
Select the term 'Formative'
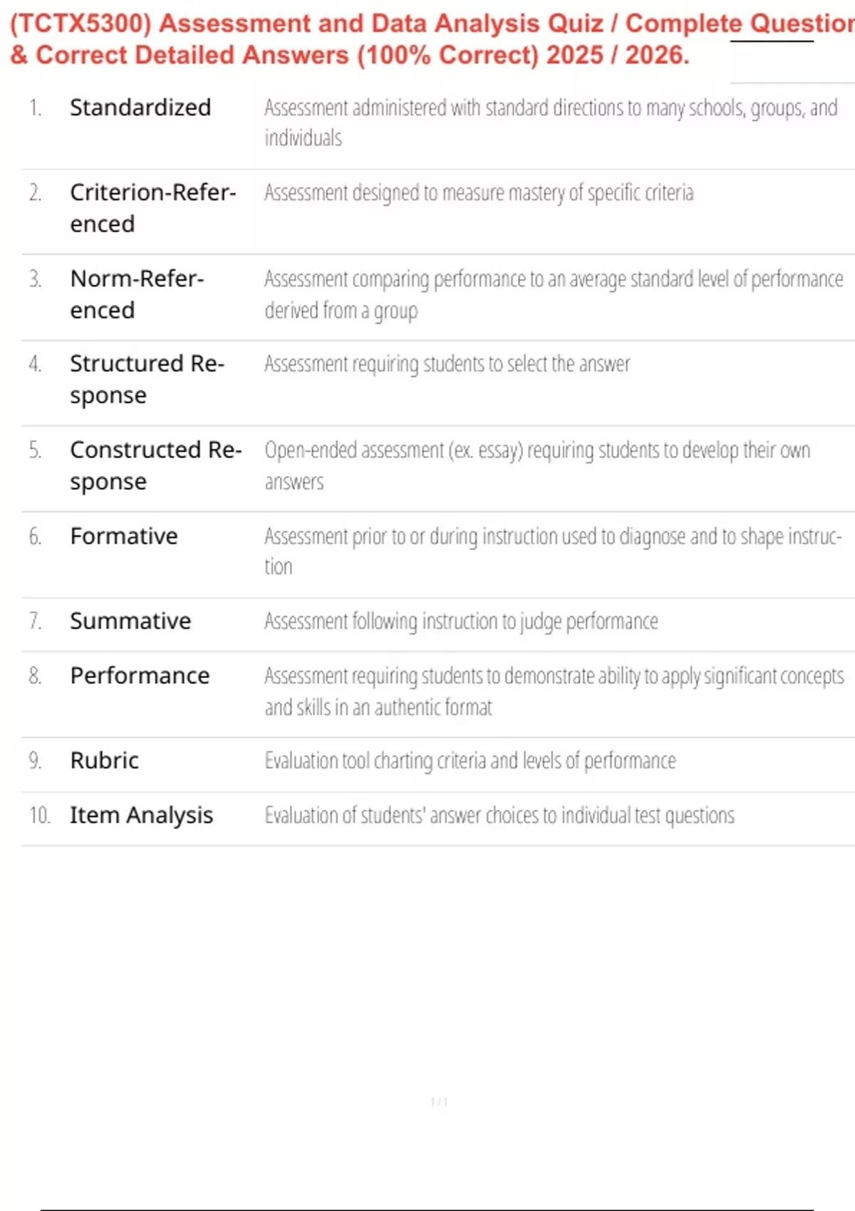point(124,536)
